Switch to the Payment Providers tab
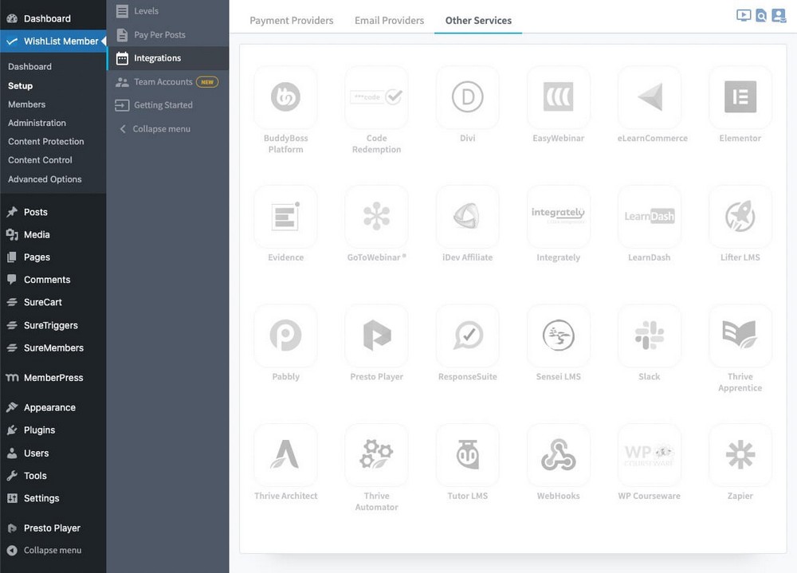Viewport: 797px width, 573px height. tap(291, 21)
